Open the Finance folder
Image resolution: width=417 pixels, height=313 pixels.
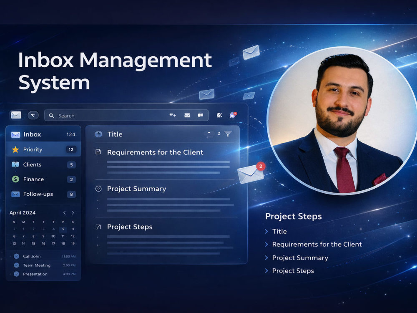pos(43,179)
